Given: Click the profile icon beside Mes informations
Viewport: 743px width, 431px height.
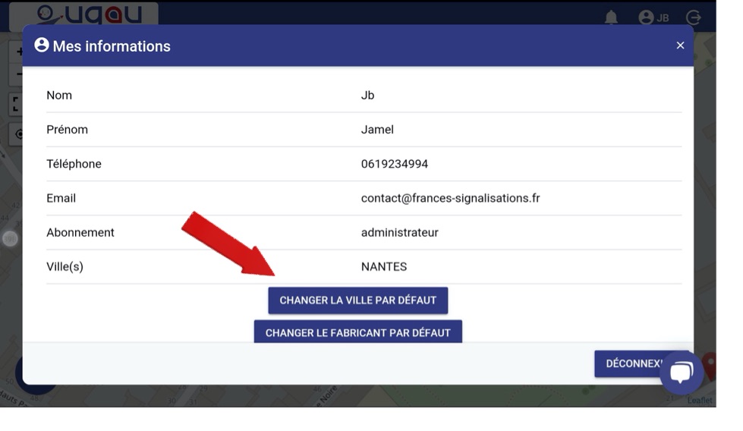Looking at the screenshot, I should (x=42, y=45).
